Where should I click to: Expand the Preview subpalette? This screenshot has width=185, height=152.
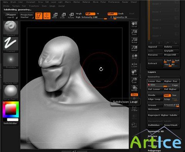pyautogui.click(x=153, y=136)
